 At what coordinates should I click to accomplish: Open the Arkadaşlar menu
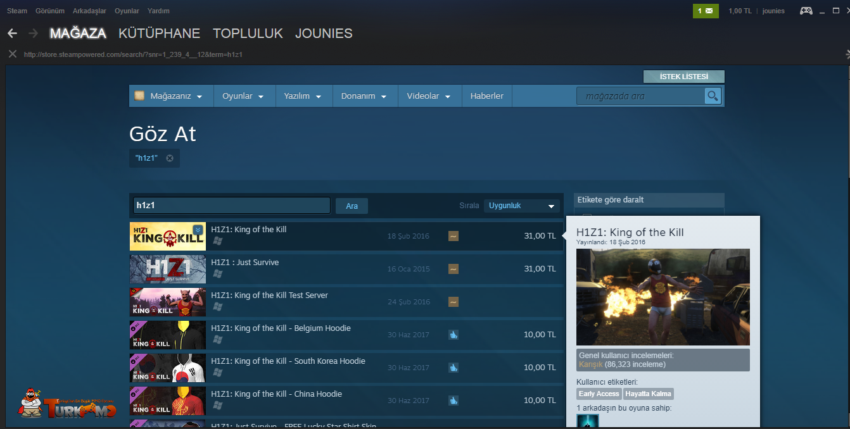point(89,11)
